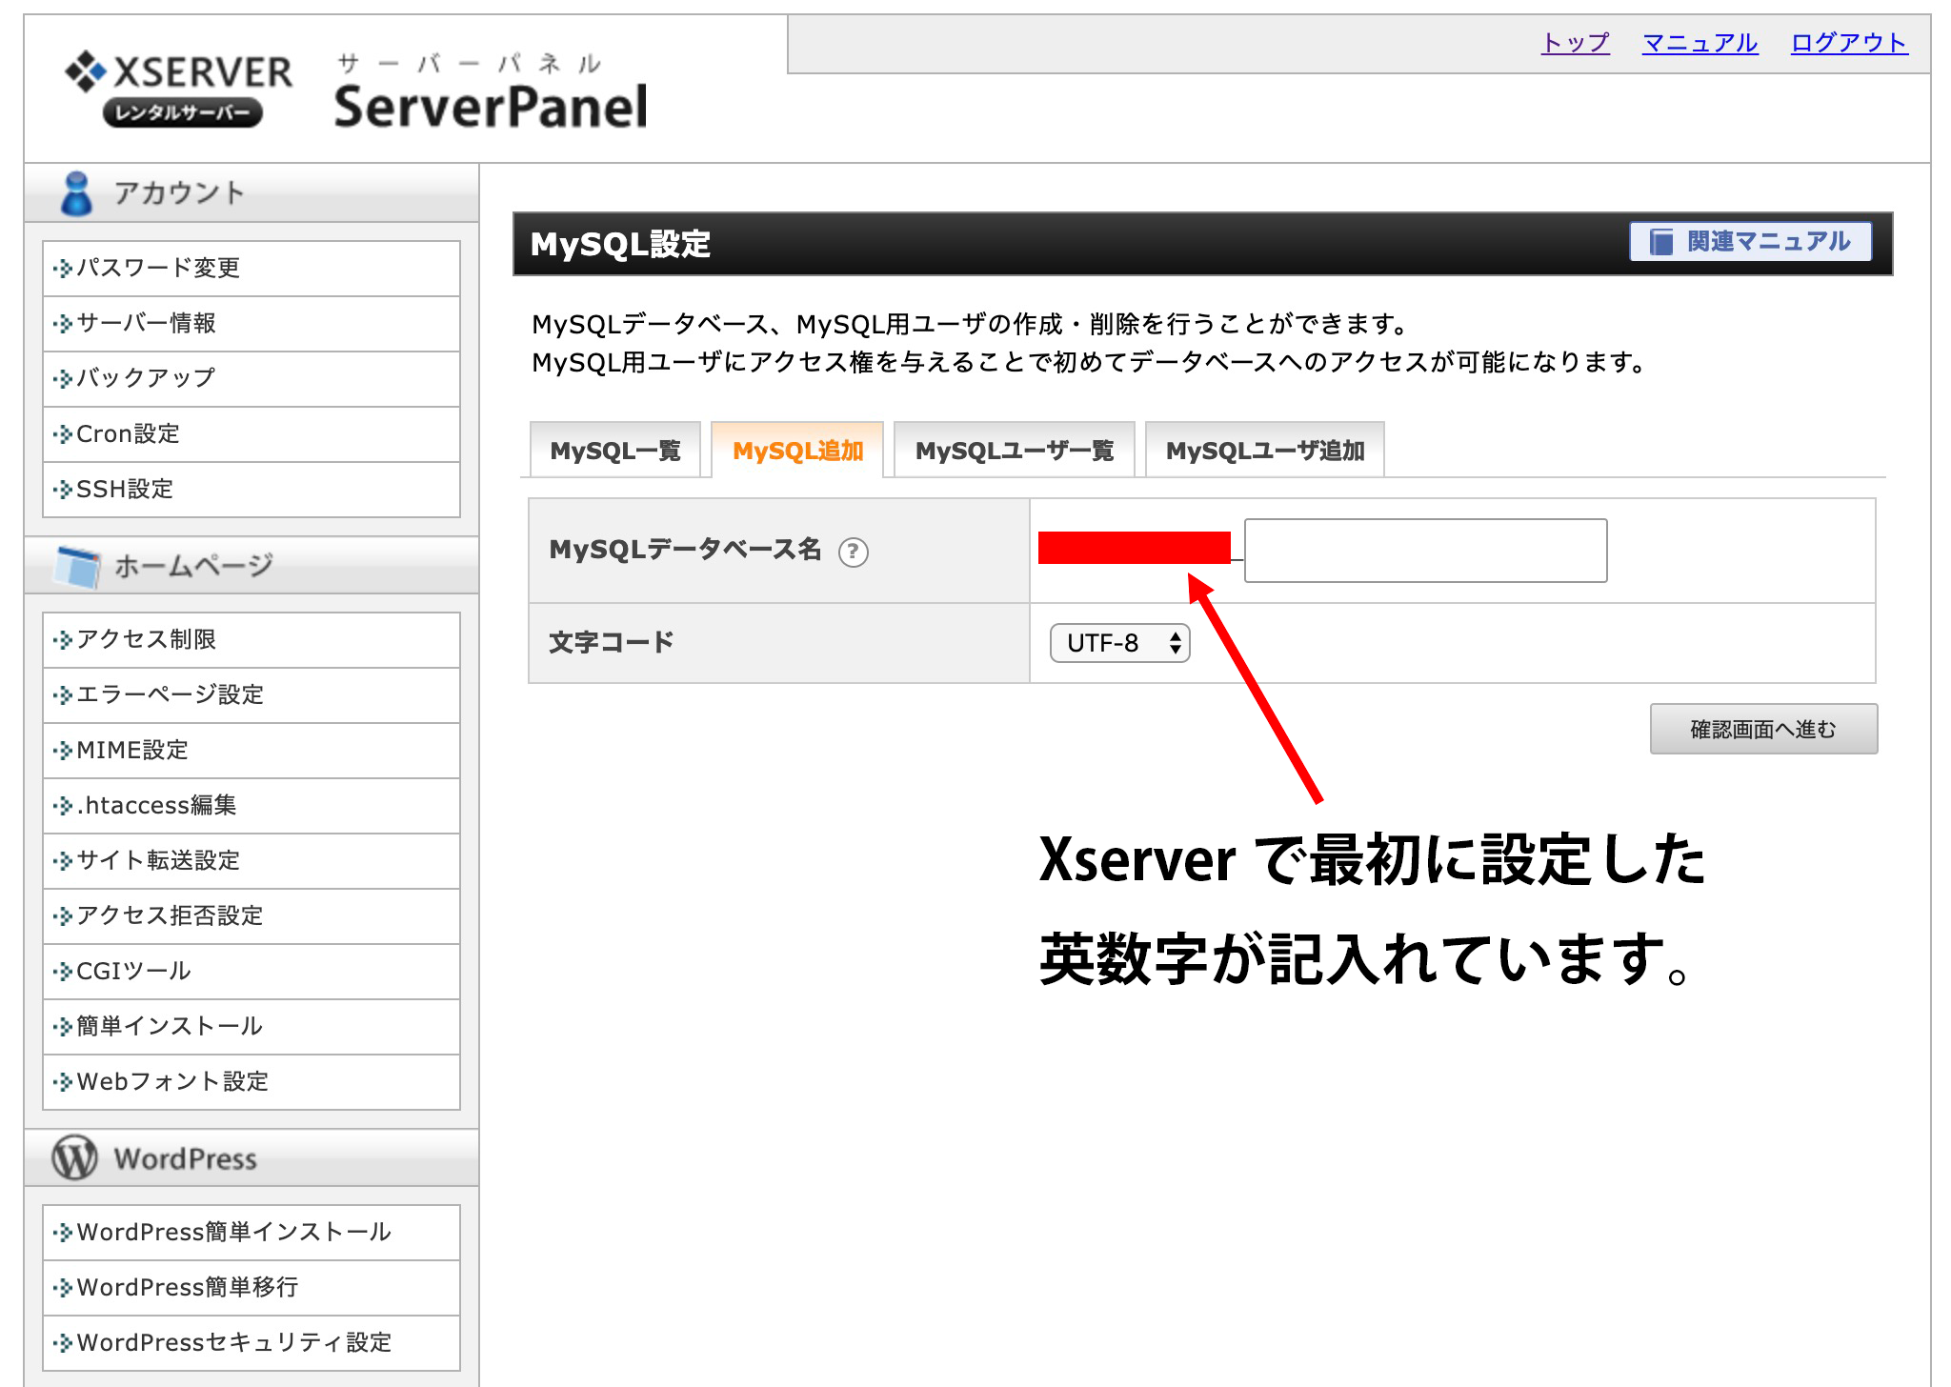The width and height of the screenshot is (1951, 1387).
Task: Click the WordPress logo icon in sidebar
Action: 74,1158
